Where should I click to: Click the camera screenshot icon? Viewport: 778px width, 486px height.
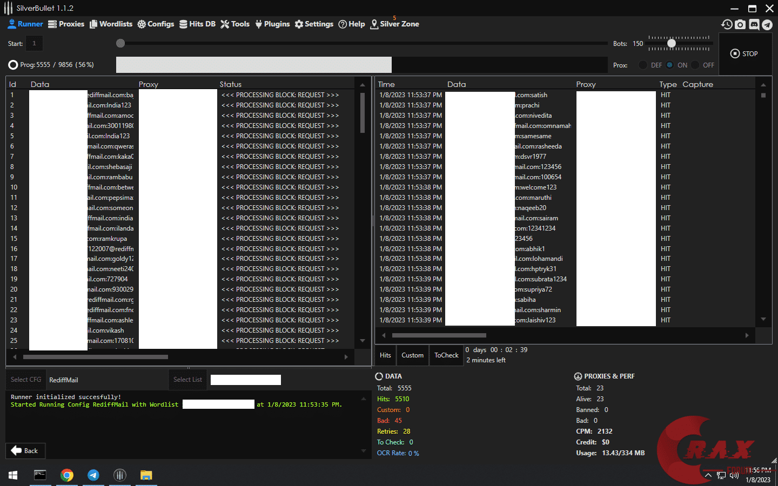[740, 24]
